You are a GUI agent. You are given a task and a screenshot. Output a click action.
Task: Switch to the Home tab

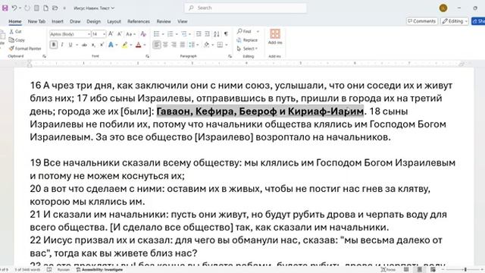[15, 21]
